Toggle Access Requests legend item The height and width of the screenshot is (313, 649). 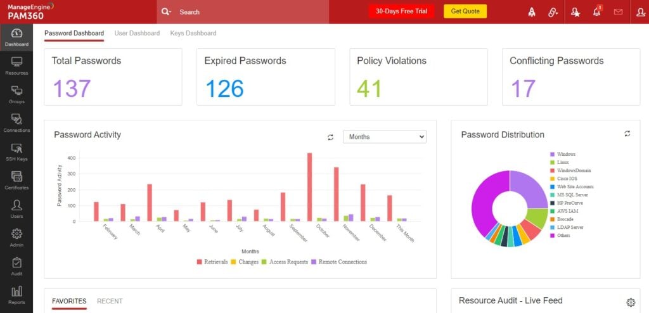click(285, 262)
